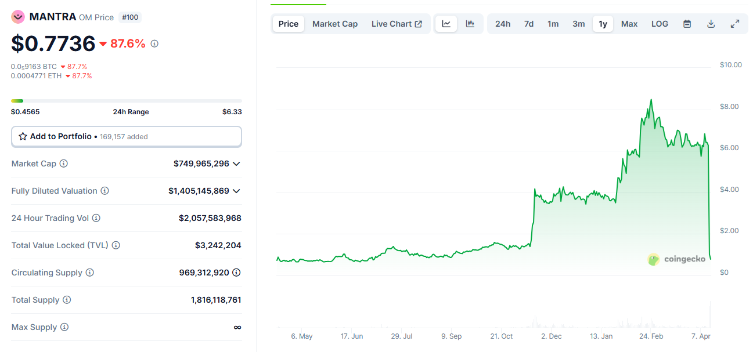Click info icon next to Circulating Supply label
This screenshot has width=753, height=352.
click(x=89, y=273)
